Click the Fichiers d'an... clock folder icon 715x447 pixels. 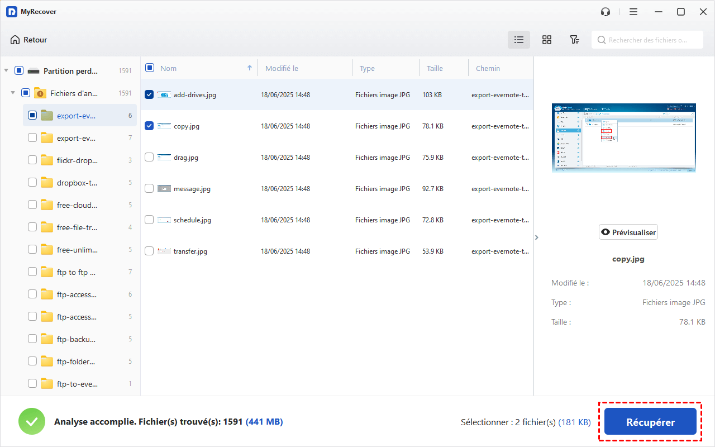pyautogui.click(x=40, y=93)
